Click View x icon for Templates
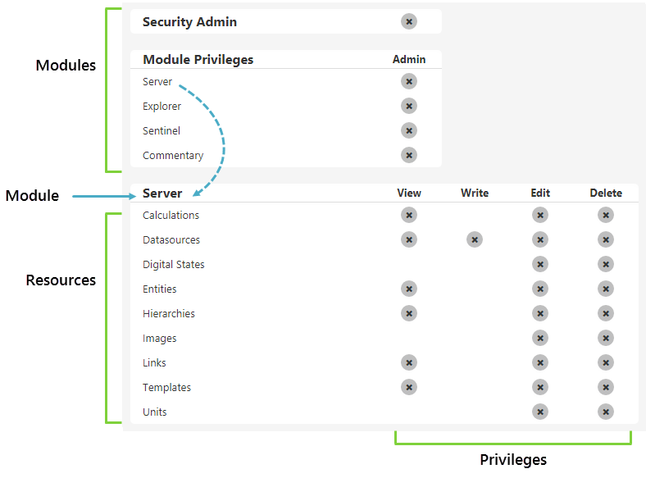The width and height of the screenshot is (646, 478). (x=409, y=387)
